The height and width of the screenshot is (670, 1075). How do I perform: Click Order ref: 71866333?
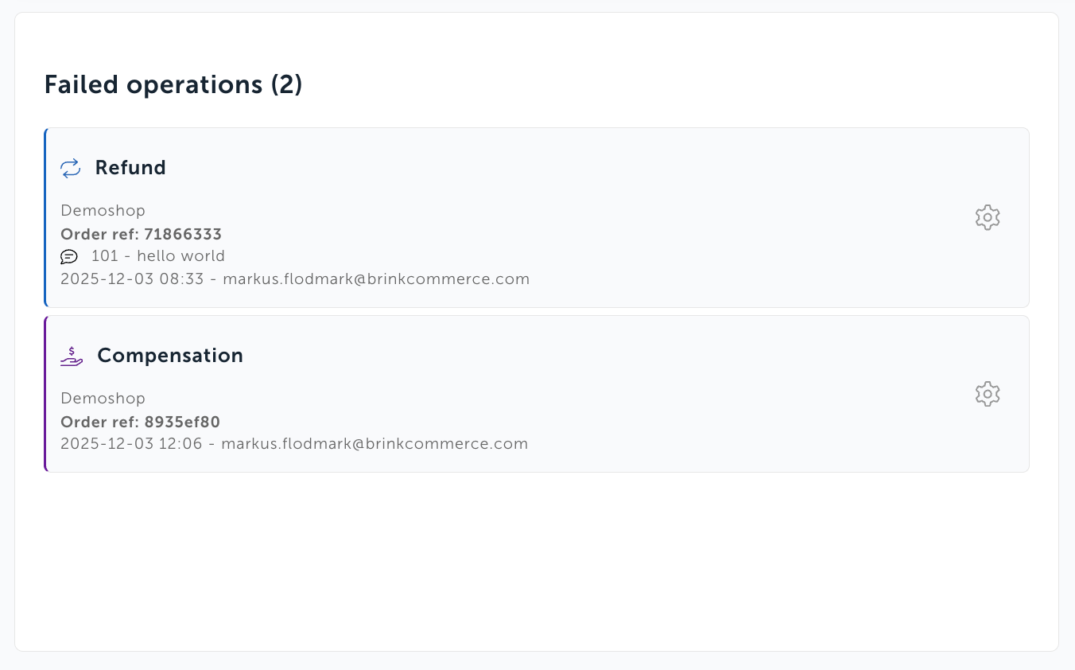(x=142, y=234)
